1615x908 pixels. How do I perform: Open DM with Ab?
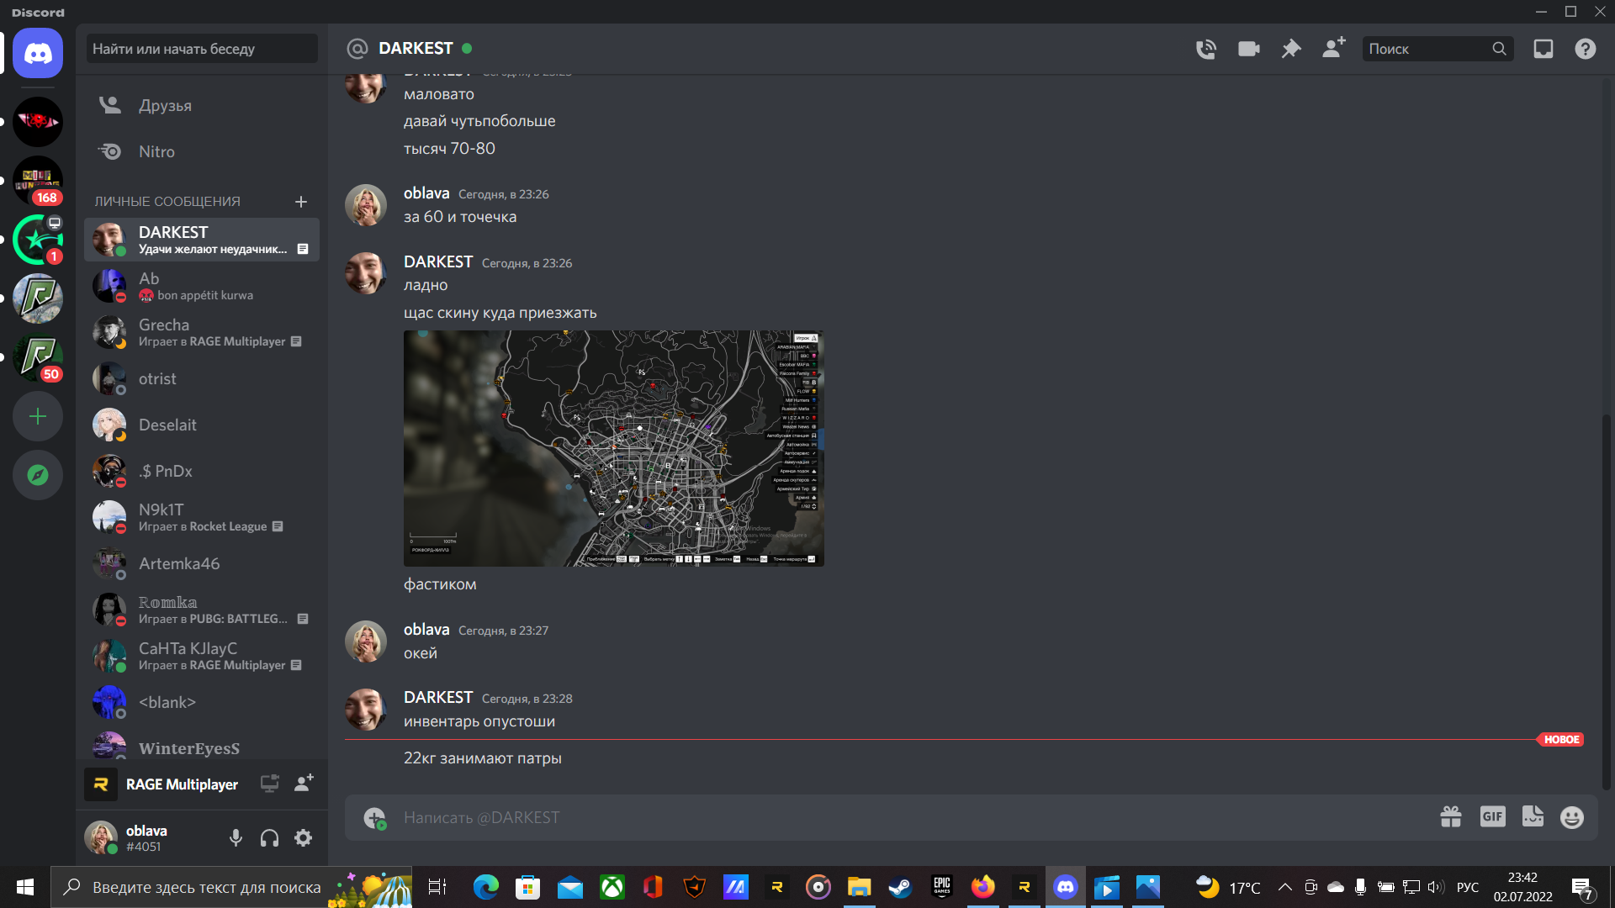point(202,286)
